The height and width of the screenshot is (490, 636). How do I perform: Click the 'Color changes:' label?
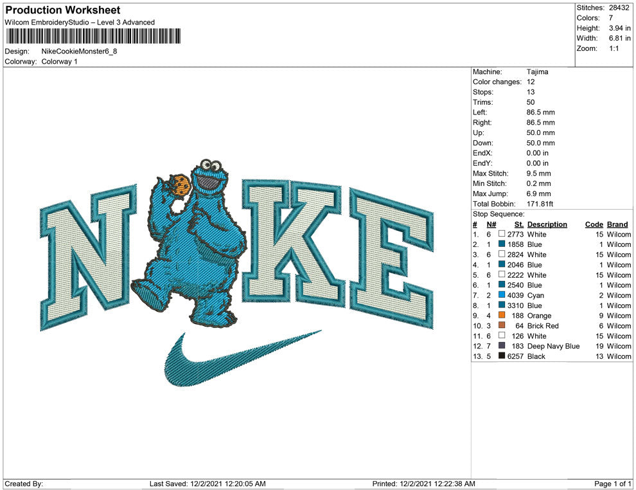(x=497, y=82)
